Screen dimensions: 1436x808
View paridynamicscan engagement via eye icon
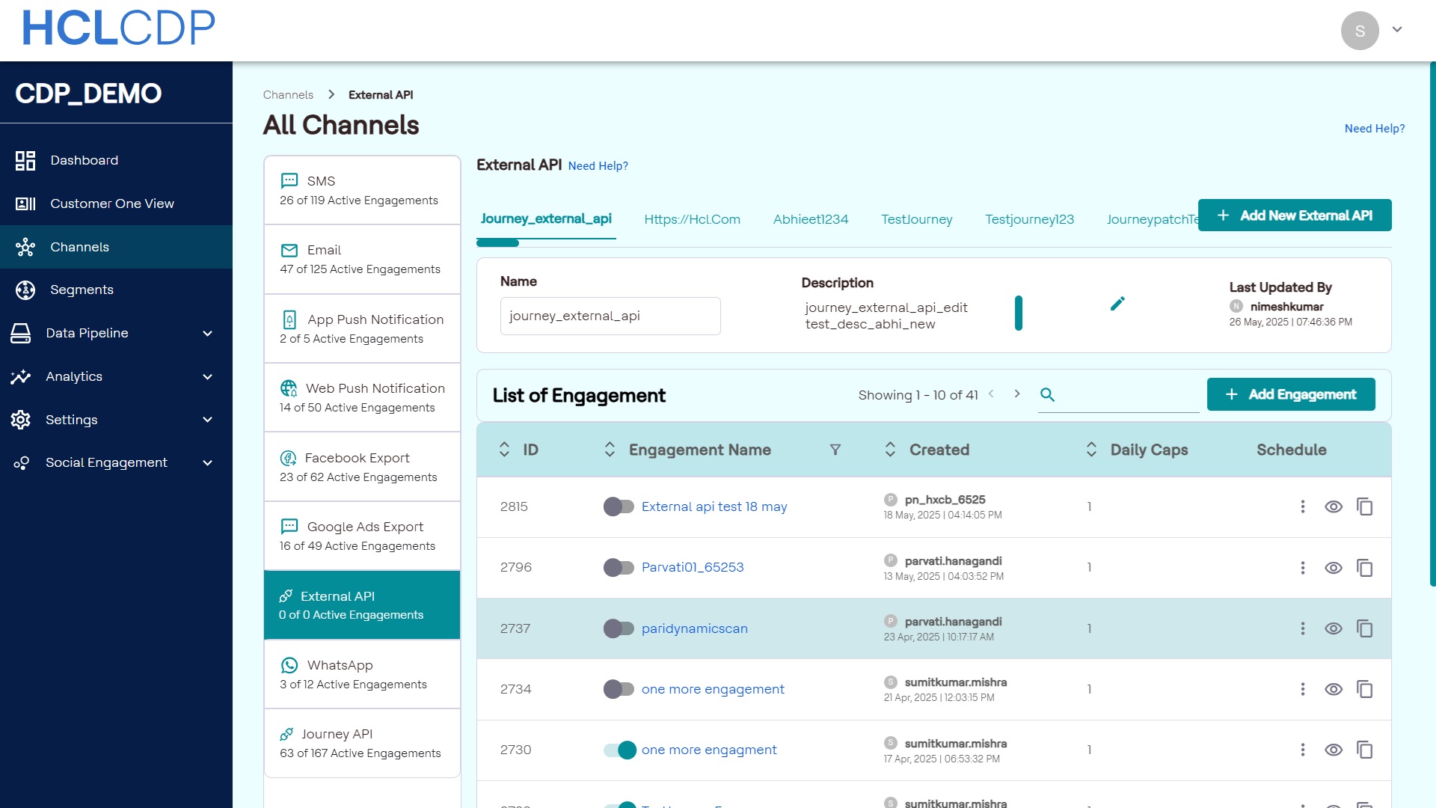click(1333, 628)
